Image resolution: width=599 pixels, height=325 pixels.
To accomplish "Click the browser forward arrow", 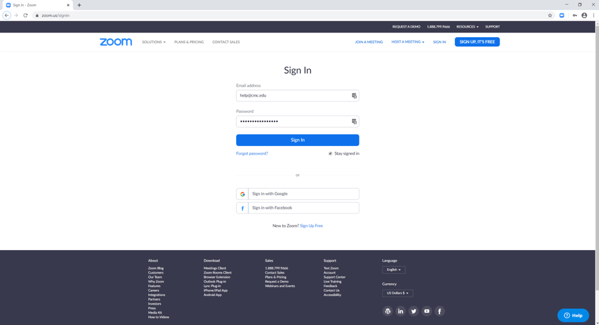I will point(16,16).
